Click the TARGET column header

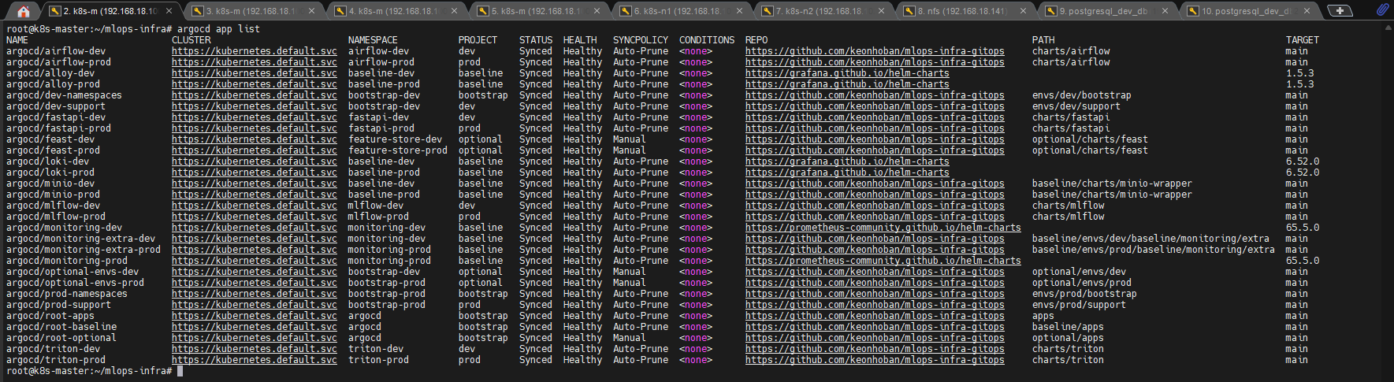point(1303,40)
